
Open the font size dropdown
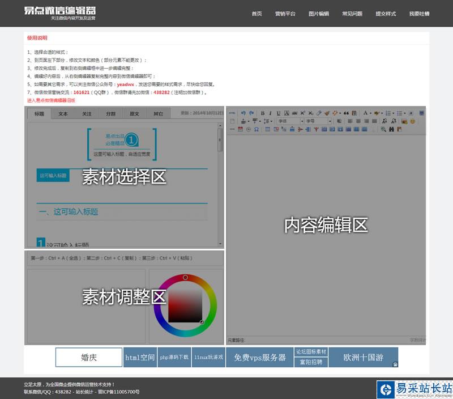[x=318, y=121]
